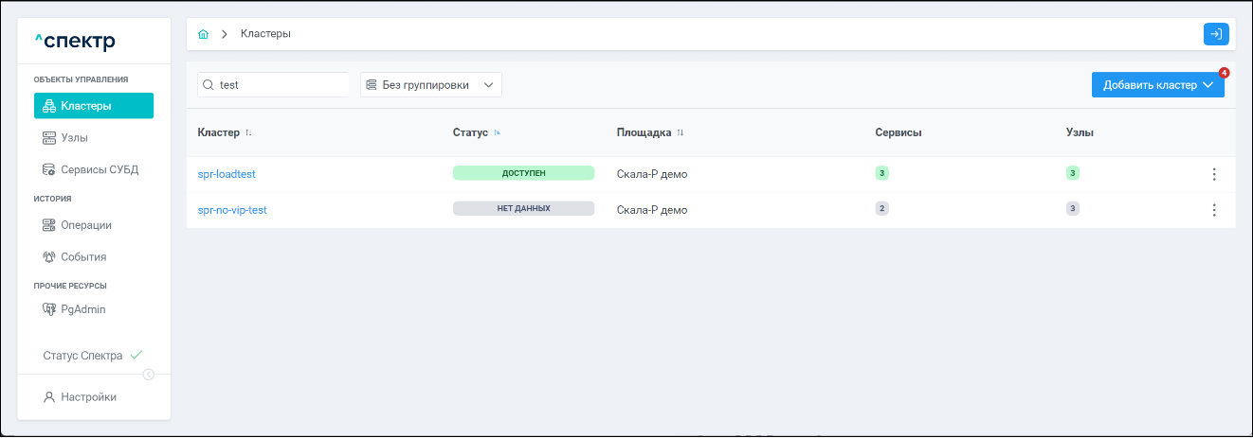This screenshot has width=1253, height=438.
Task: Open the spr-no-vip-test cluster link
Action: pos(232,210)
